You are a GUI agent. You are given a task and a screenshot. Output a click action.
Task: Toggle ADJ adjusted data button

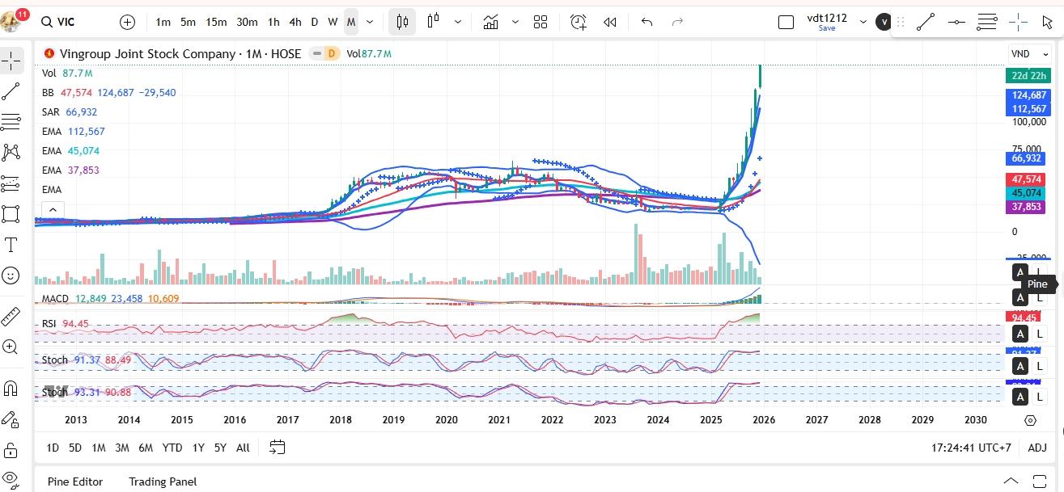[x=1036, y=448]
